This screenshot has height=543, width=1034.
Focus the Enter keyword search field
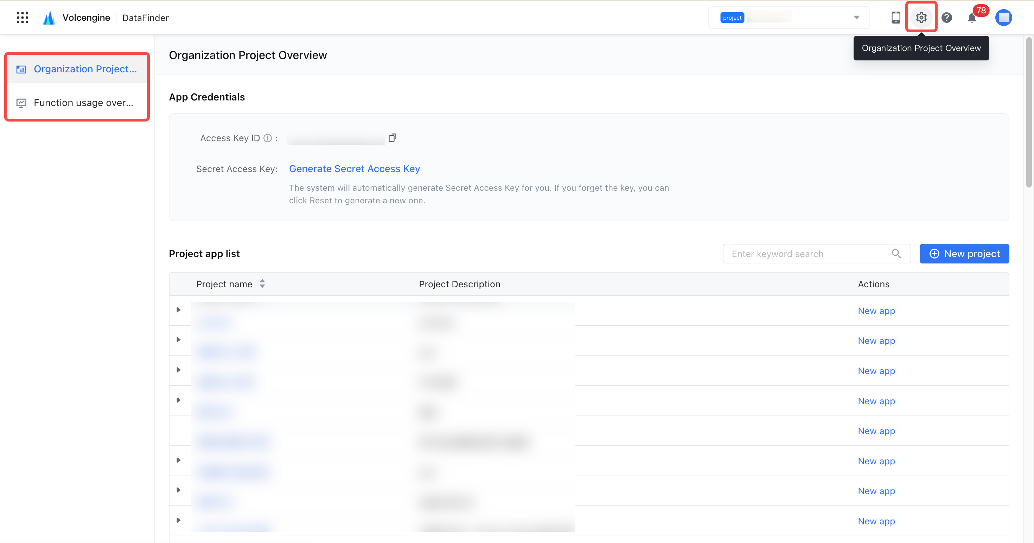(816, 254)
